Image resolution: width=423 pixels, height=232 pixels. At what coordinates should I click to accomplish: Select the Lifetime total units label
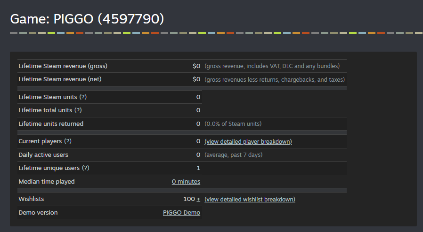[45, 110]
